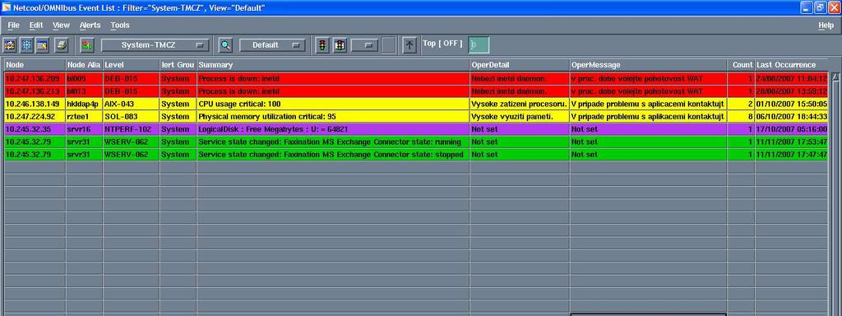Open the Edit menu
The image size is (842, 316).
(36, 26)
